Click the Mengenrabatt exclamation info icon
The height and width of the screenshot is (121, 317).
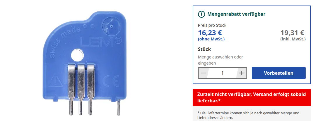[x=202, y=14]
